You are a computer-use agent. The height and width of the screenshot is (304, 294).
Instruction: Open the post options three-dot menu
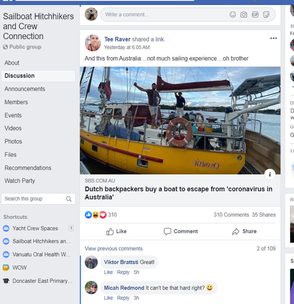pos(273,38)
